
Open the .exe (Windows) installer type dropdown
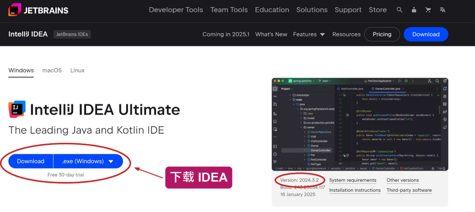click(x=88, y=161)
